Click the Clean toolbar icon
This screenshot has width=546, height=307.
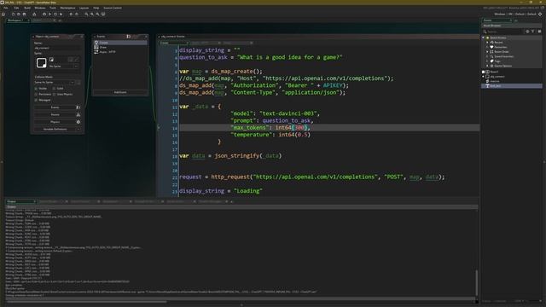(61, 14)
